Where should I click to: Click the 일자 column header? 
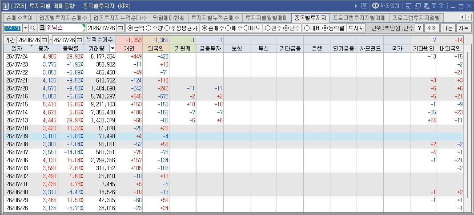(x=16, y=48)
